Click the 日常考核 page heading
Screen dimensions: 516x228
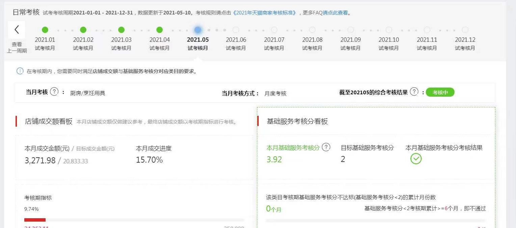coord(26,12)
